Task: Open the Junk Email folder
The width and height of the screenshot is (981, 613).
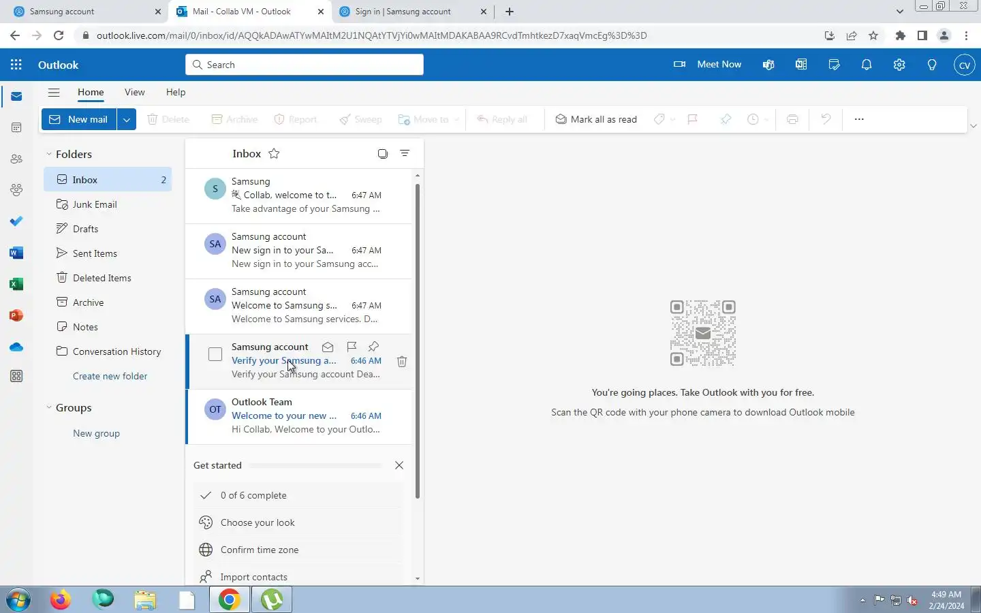Action: point(108,204)
